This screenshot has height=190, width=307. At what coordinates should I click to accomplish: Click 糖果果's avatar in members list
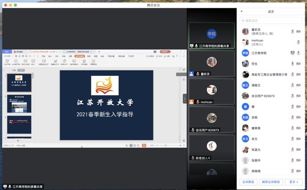[x=246, y=128]
